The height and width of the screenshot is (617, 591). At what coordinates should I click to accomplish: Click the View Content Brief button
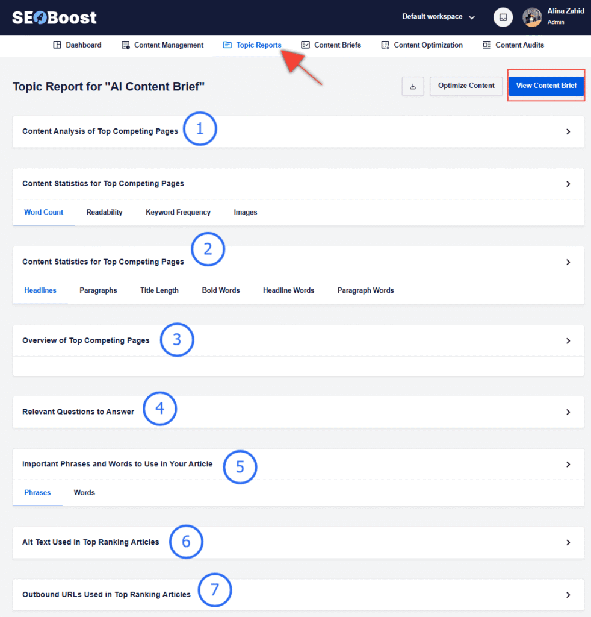click(x=546, y=86)
